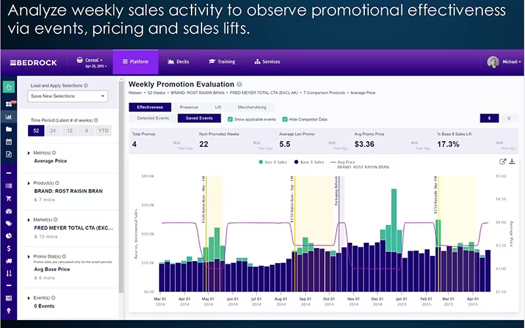Expand the Market(s) section
The height and width of the screenshot is (328, 525).
click(x=29, y=220)
